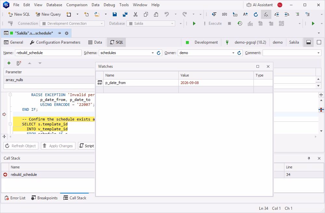Toggle the single pane layout button
The height and width of the screenshot is (213, 325).
319,42
